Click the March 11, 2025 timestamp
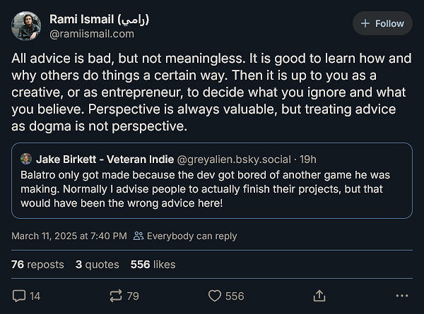 point(69,236)
